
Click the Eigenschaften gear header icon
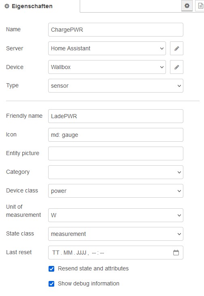point(7,6)
